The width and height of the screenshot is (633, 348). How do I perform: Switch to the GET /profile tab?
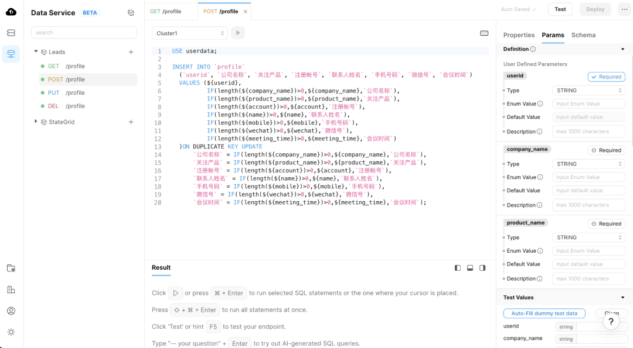(165, 12)
